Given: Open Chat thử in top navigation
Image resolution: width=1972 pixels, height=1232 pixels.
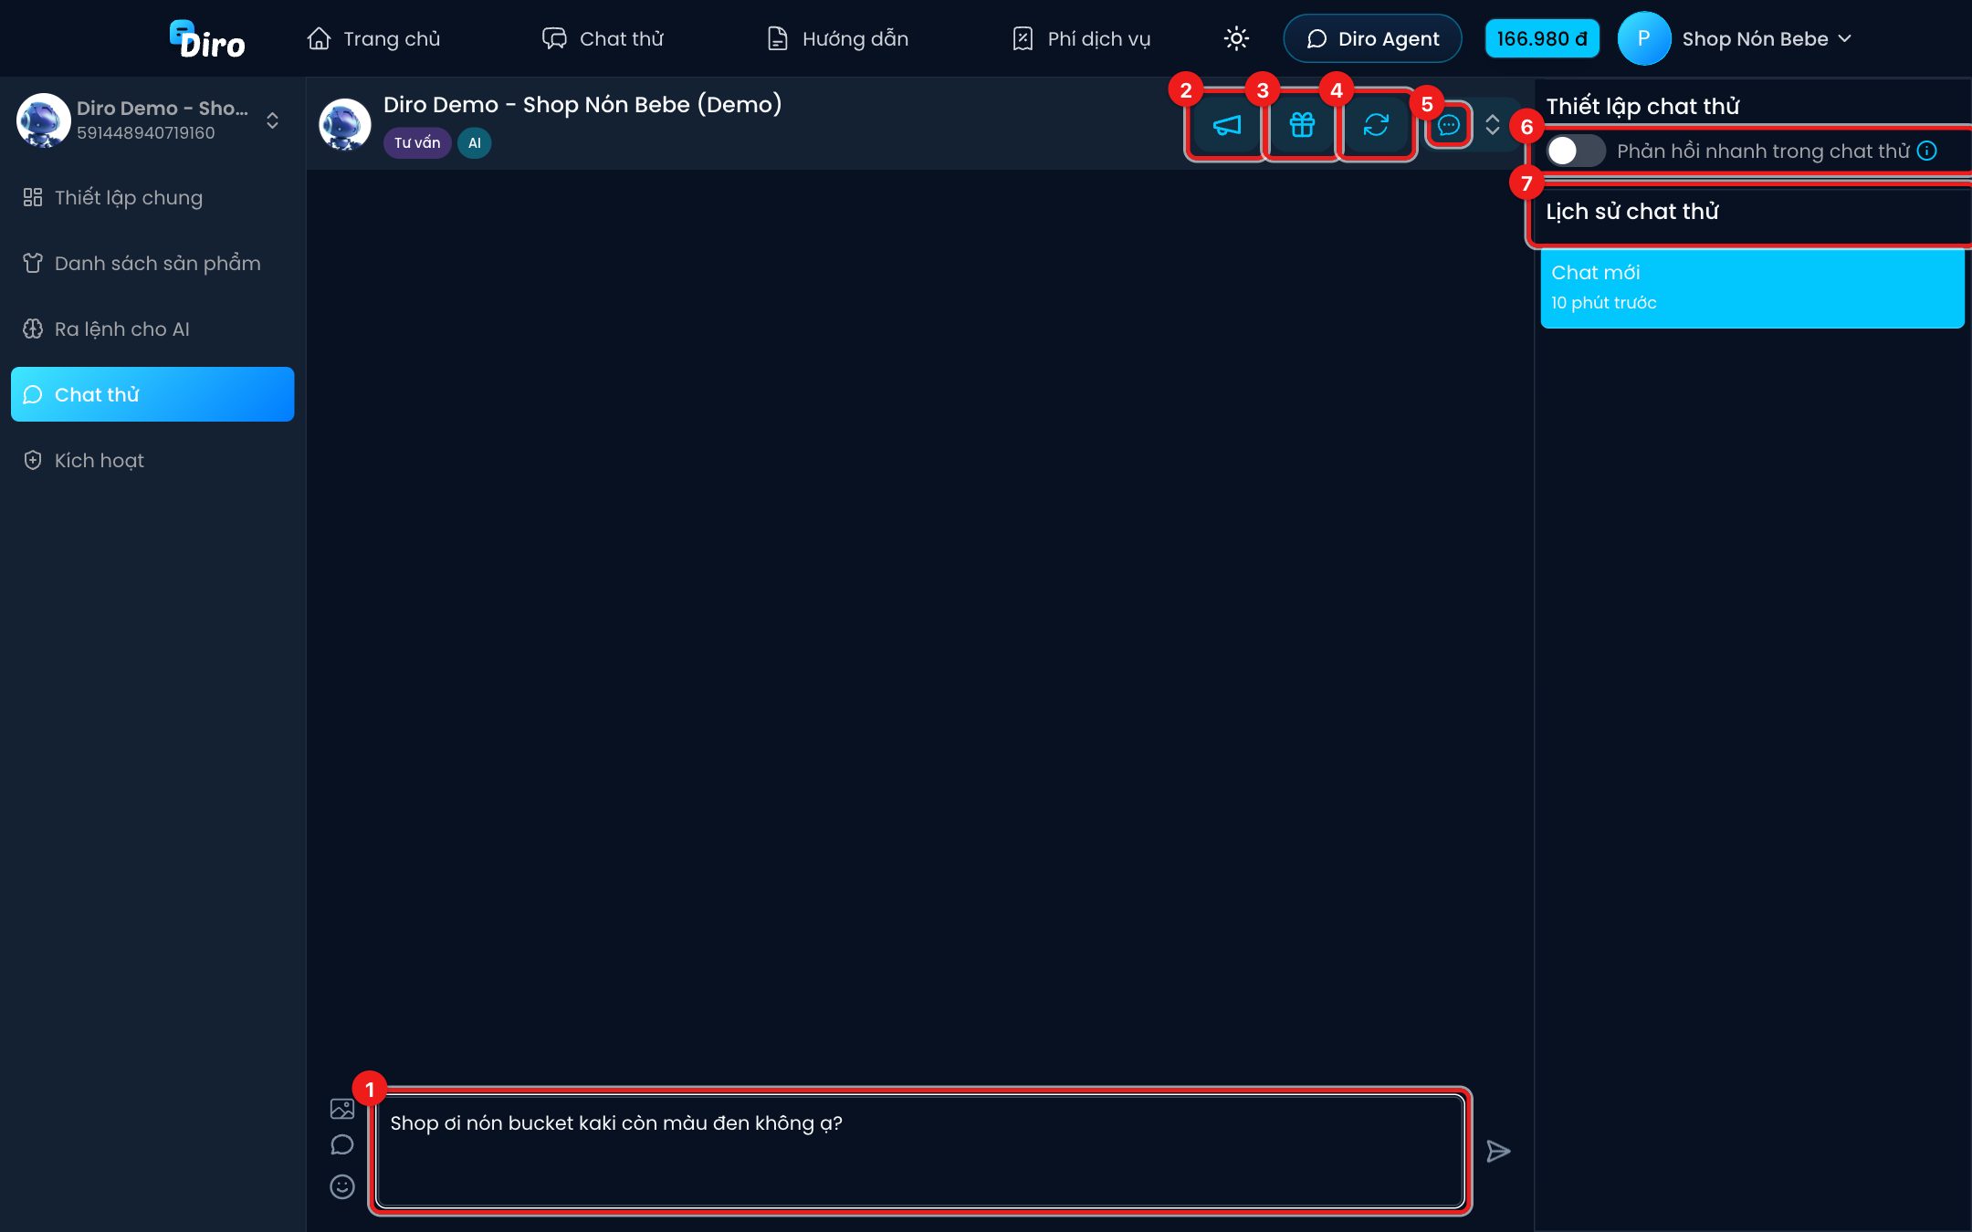Looking at the screenshot, I should (x=603, y=38).
